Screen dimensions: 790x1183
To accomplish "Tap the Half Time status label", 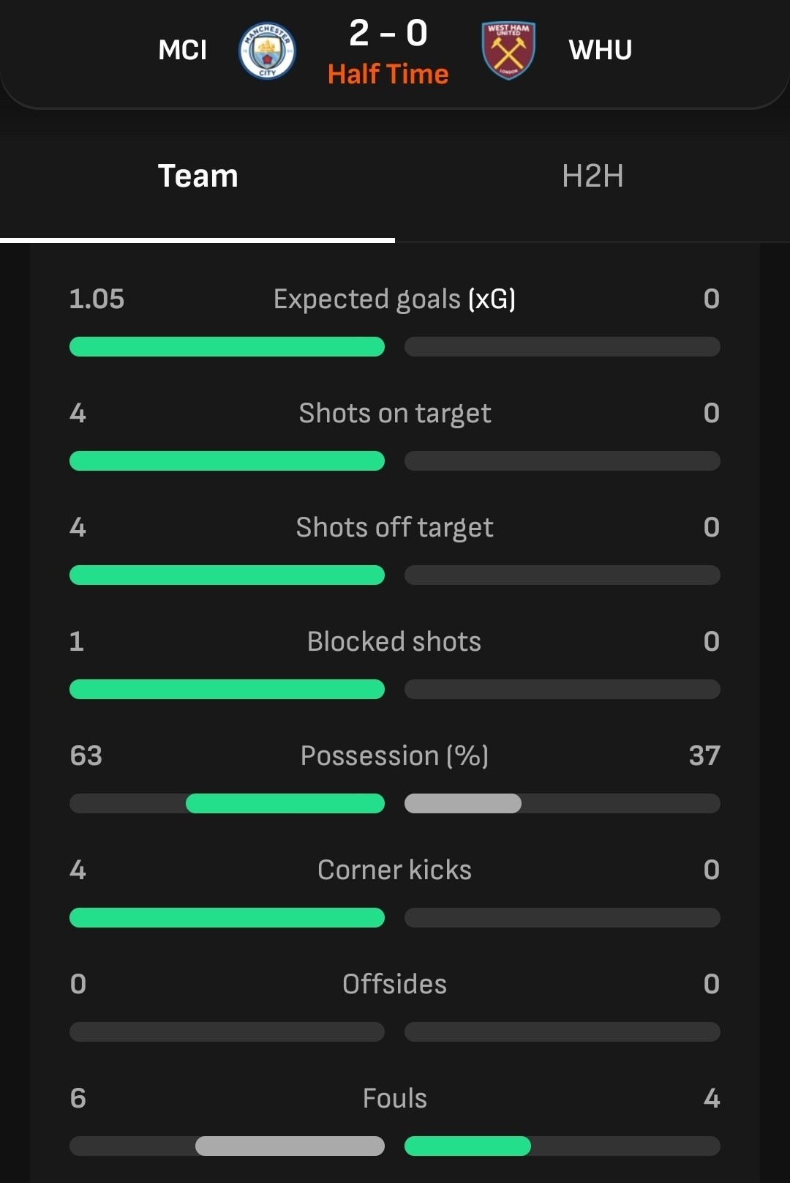I will 388,74.
